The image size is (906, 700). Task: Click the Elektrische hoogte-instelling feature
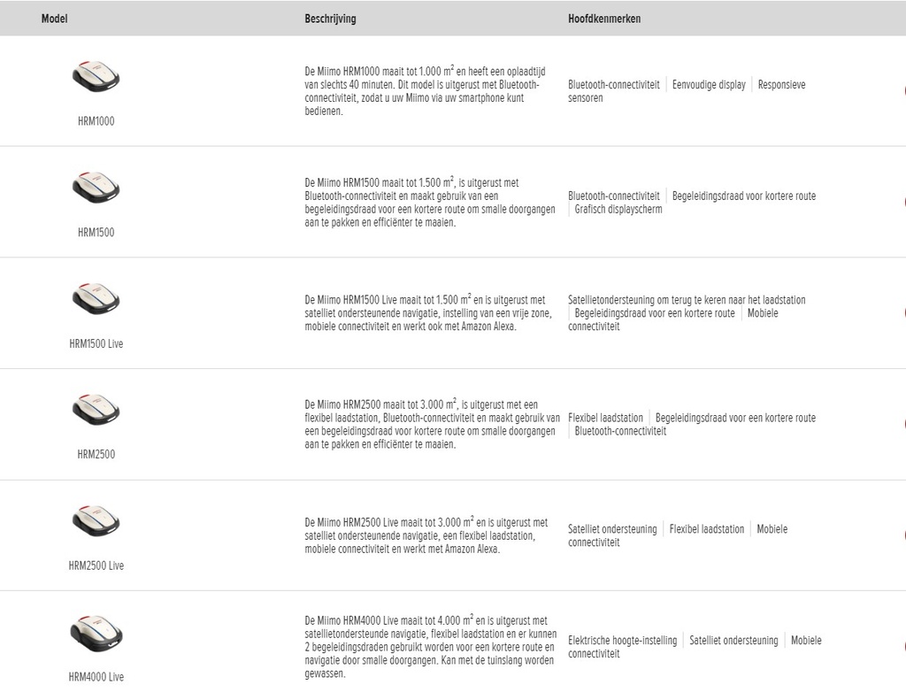tap(622, 641)
